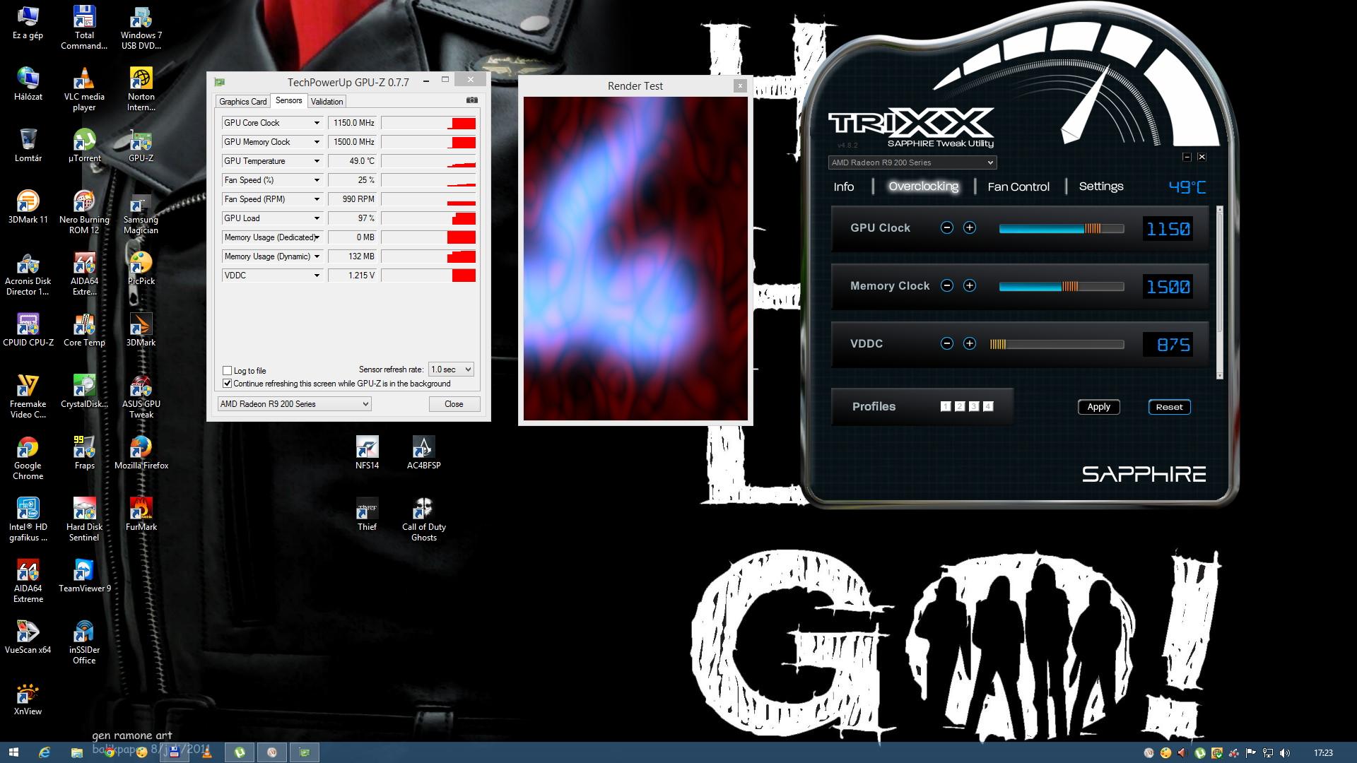This screenshot has width=1357, height=763.
Task: Expand the Fan Speed (RPM) sensor dropdown
Action: coord(317,199)
